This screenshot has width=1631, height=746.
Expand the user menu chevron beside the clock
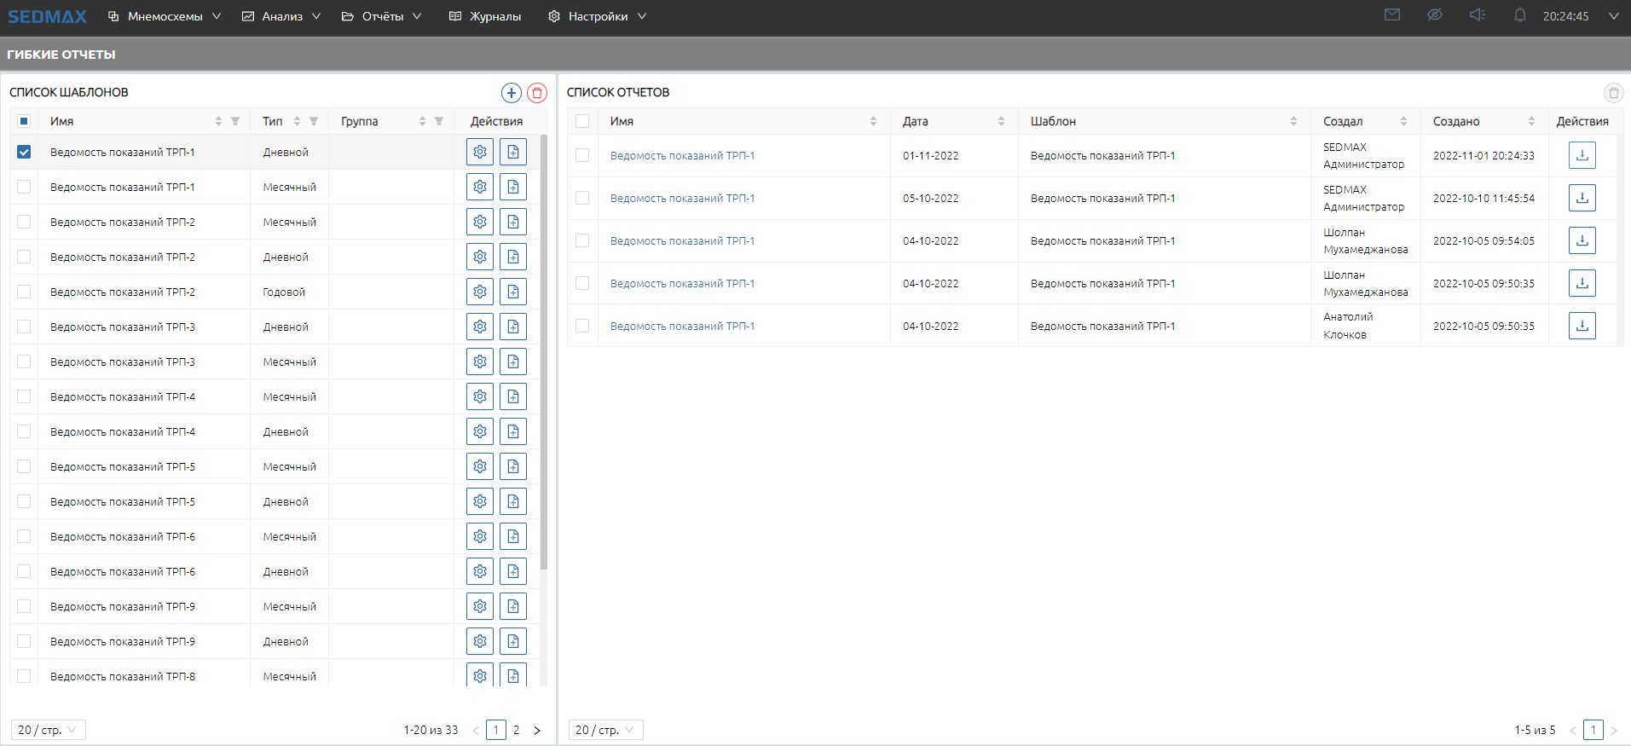(x=1613, y=16)
